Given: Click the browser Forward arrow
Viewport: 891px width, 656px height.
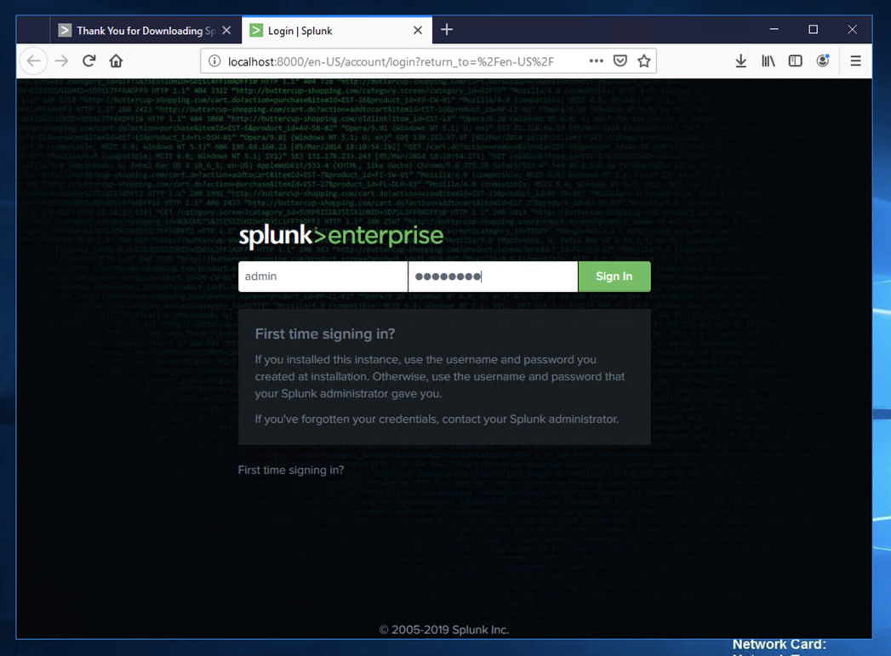Looking at the screenshot, I should pos(61,60).
